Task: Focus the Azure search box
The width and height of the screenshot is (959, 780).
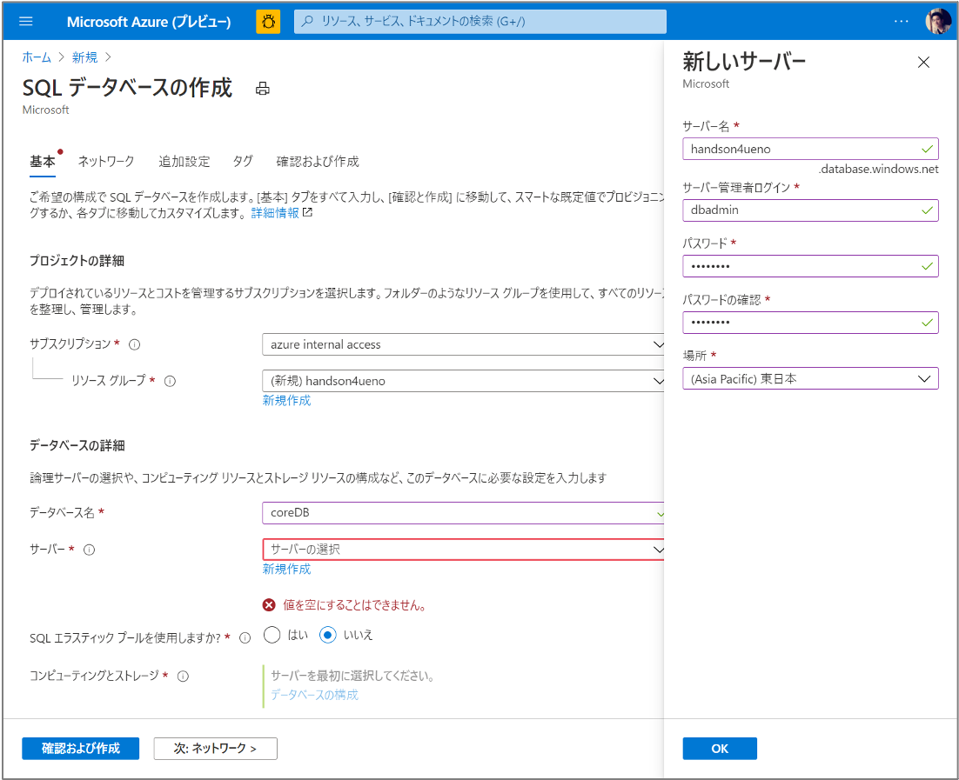Action: pos(480,22)
